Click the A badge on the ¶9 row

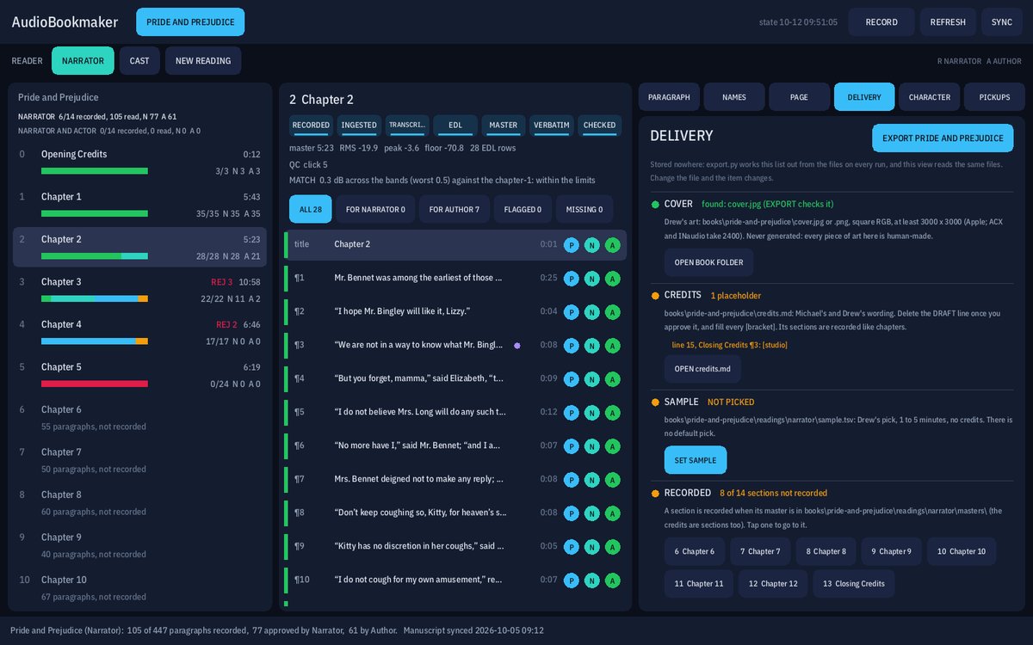613,546
